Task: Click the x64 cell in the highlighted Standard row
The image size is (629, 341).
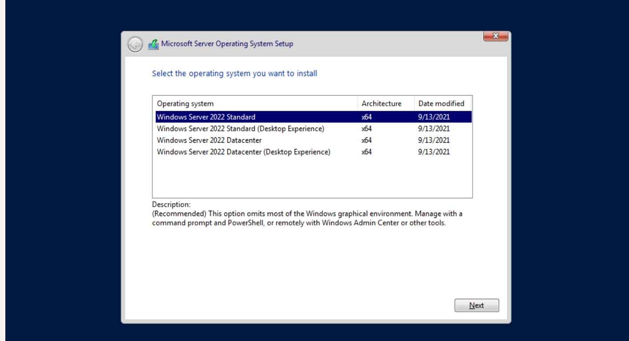Action: [367, 117]
